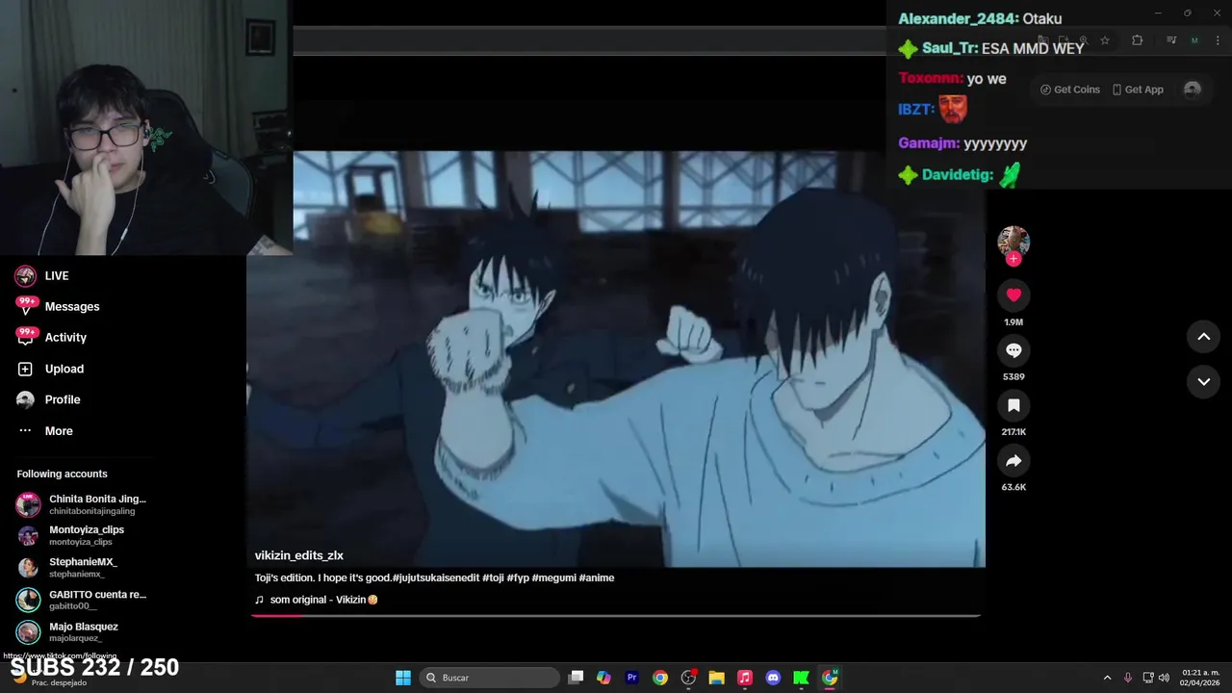This screenshot has height=693, width=1232.
Task: Like the video with the heart icon
Action: pyautogui.click(x=1014, y=295)
